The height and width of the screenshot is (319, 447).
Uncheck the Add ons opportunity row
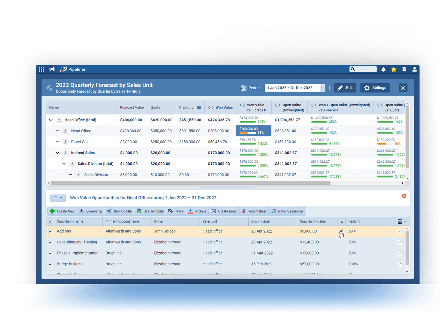(x=50, y=231)
